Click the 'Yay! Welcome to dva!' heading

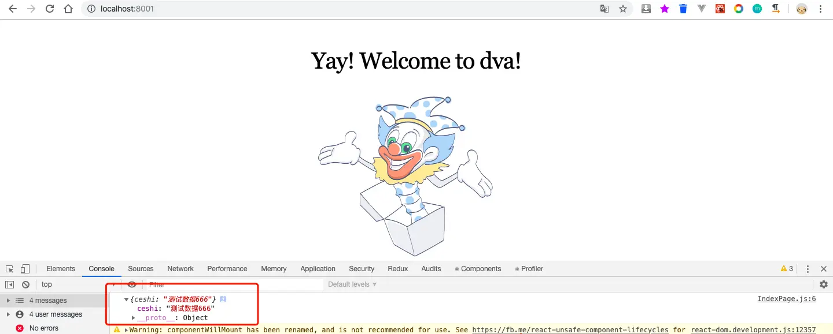coord(416,61)
